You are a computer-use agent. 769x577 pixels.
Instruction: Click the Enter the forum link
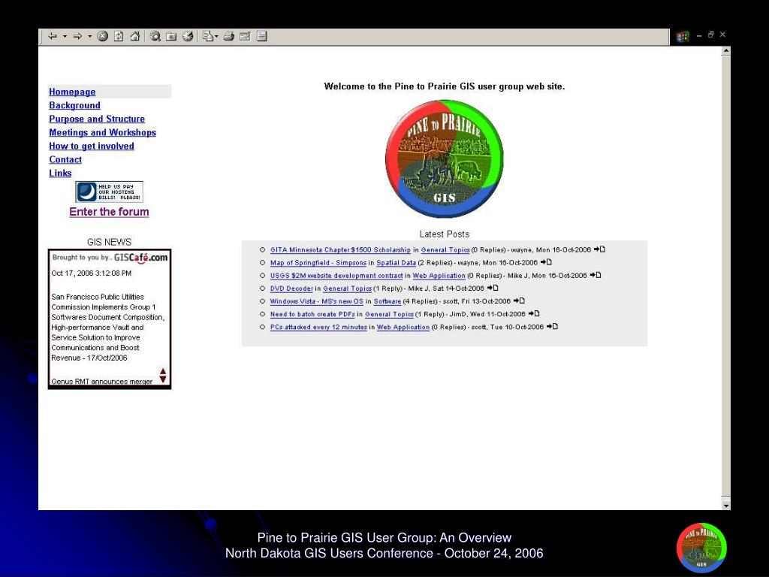click(109, 212)
